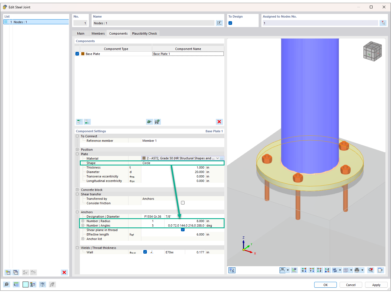Click the save component to library icon
The image size is (391, 293).
point(157,122)
